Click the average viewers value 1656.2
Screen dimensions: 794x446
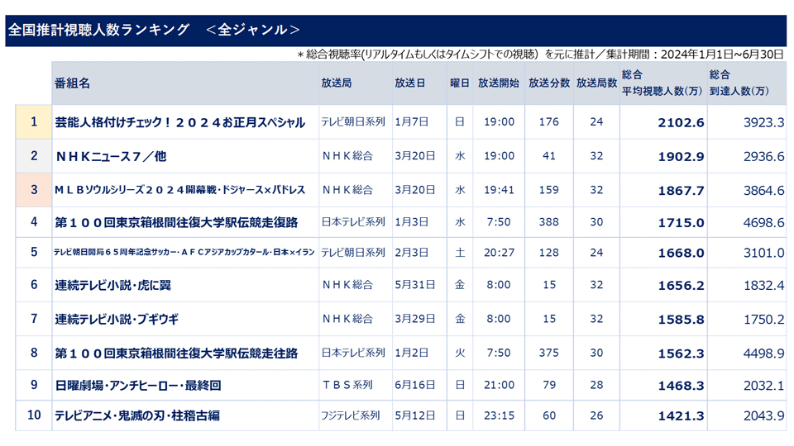pos(681,286)
